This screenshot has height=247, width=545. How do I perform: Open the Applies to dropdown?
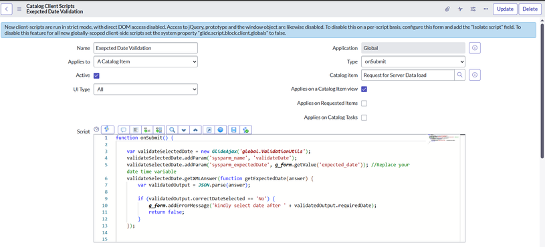click(x=146, y=61)
